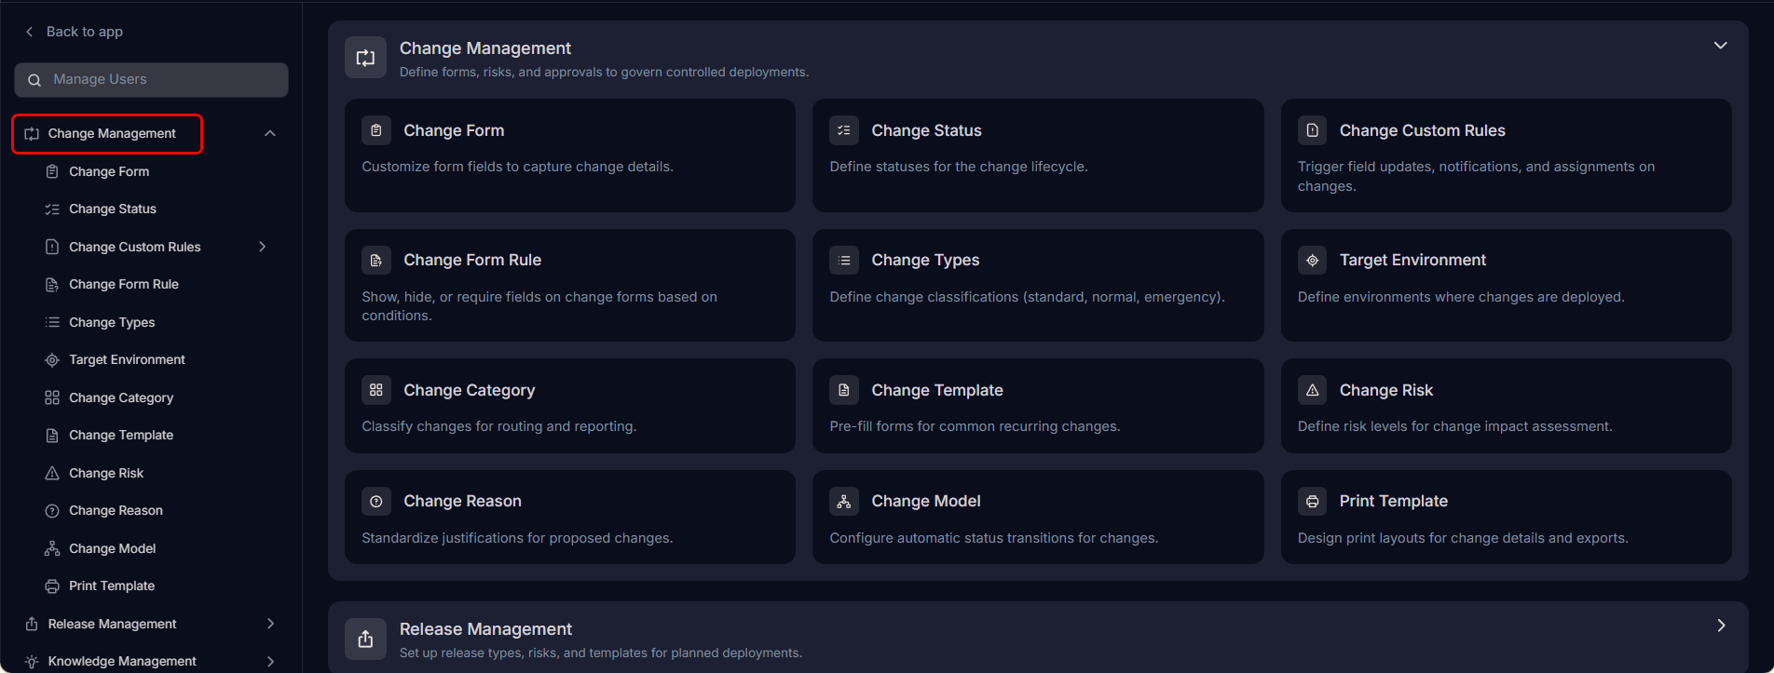The height and width of the screenshot is (673, 1774).
Task: Click the Change Reason card icon
Action: 376,502
